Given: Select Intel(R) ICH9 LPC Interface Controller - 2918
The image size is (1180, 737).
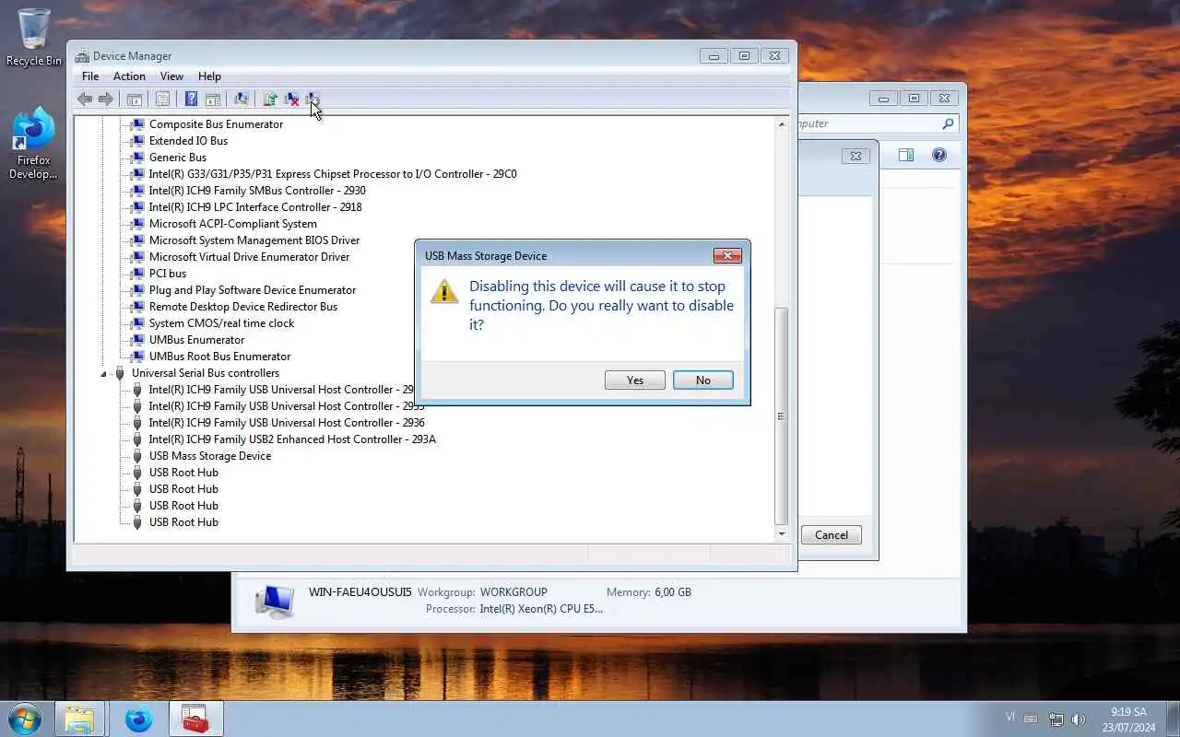Looking at the screenshot, I should pyautogui.click(x=255, y=207).
